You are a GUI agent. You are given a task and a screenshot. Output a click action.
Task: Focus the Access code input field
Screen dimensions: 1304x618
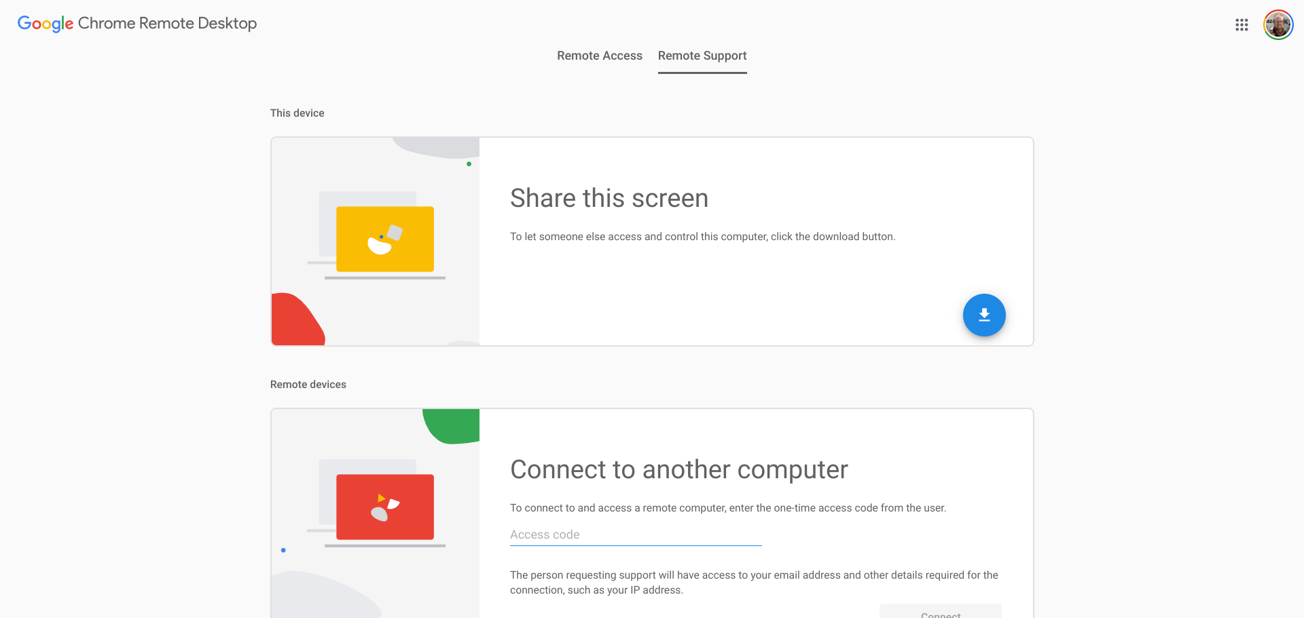(635, 535)
